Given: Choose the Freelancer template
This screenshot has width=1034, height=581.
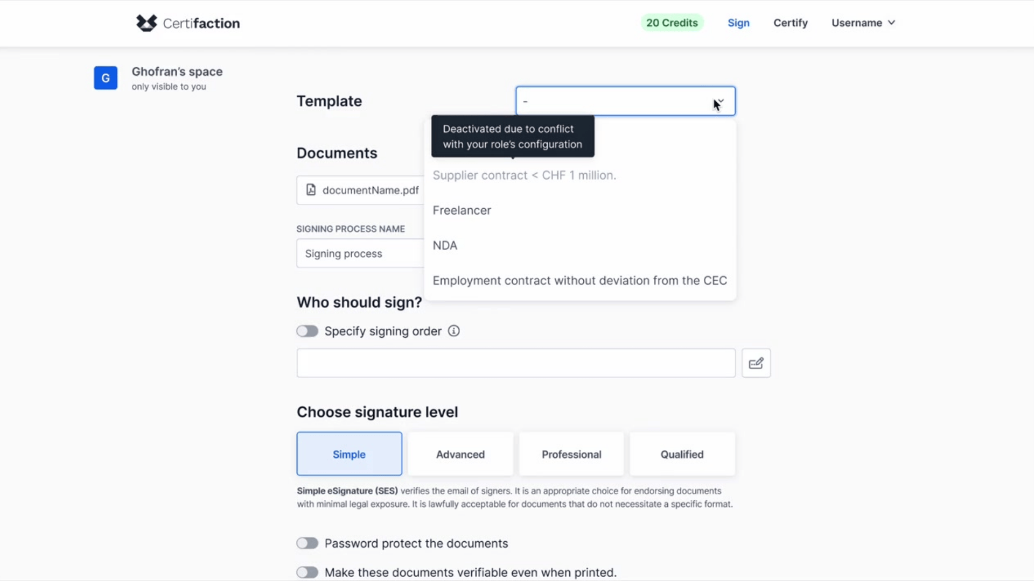Looking at the screenshot, I should pyautogui.click(x=462, y=210).
